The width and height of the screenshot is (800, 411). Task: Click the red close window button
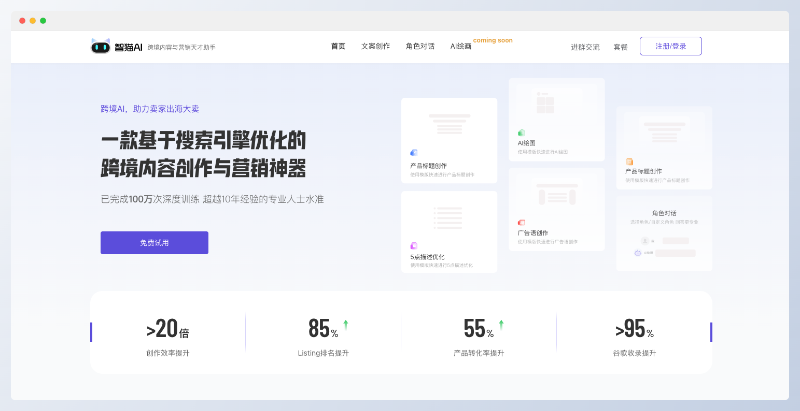(x=22, y=21)
